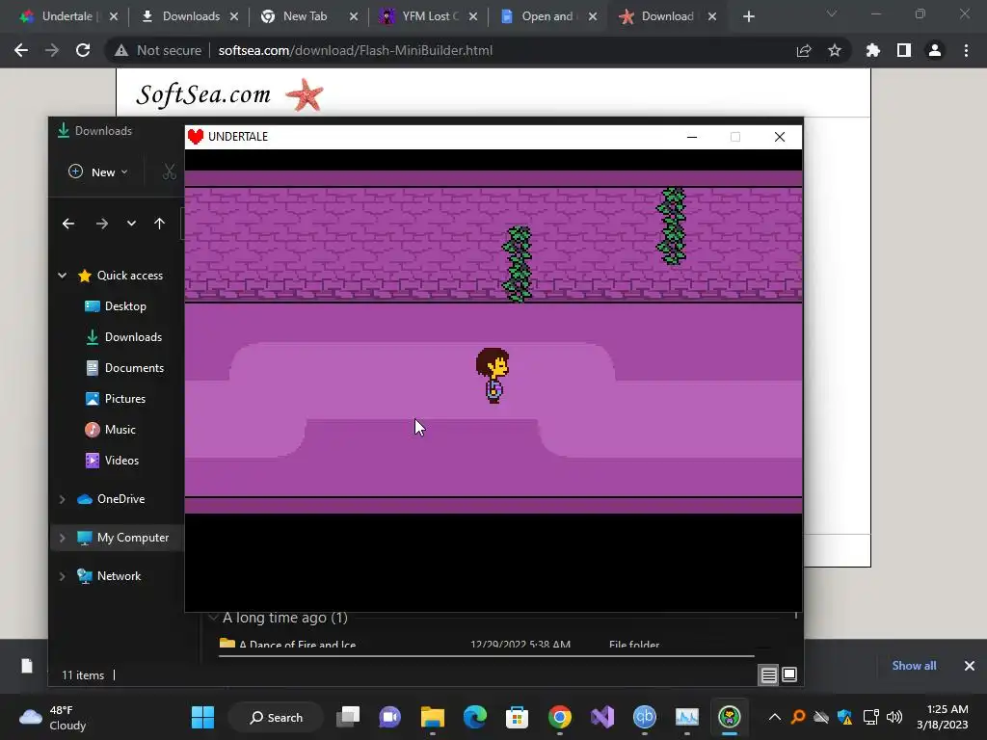Open Chrome profile avatar
Viewport: 987px width, 740px height.
935,50
